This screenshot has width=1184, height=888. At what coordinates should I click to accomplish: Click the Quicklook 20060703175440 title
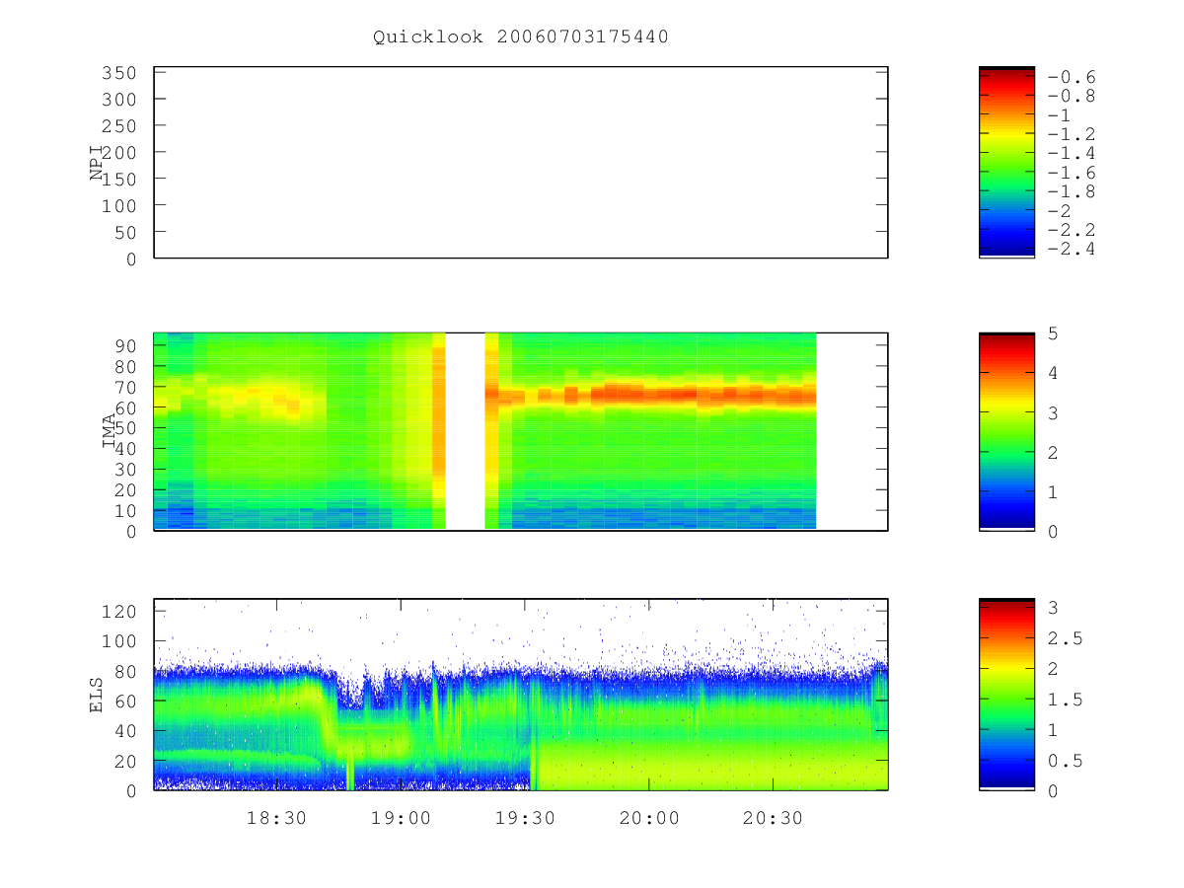click(521, 37)
